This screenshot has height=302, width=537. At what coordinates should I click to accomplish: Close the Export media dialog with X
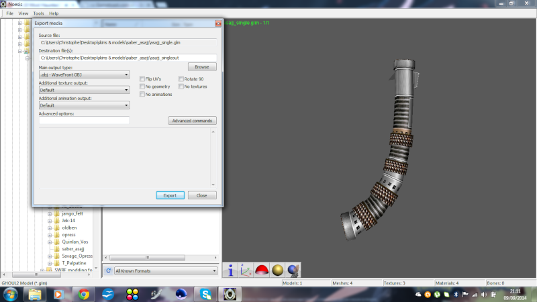tap(218, 23)
